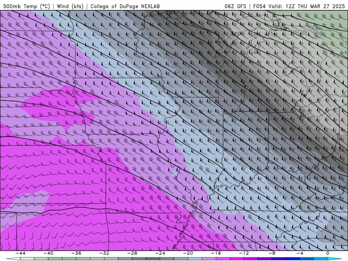Click the -32 colorbar tick label

click(x=104, y=253)
